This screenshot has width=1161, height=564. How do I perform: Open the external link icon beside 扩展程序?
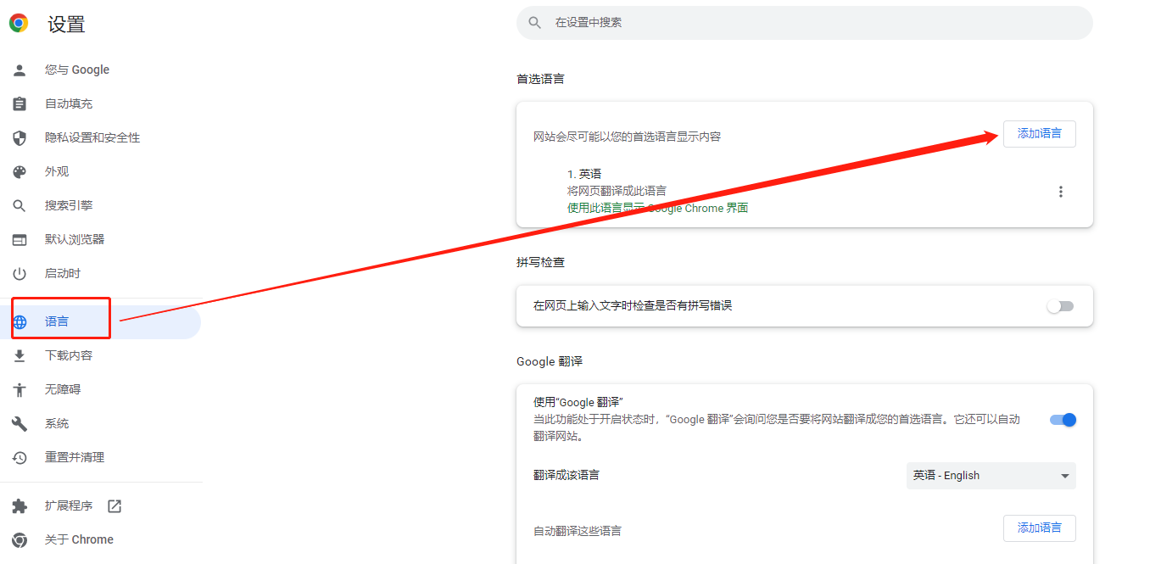point(114,505)
